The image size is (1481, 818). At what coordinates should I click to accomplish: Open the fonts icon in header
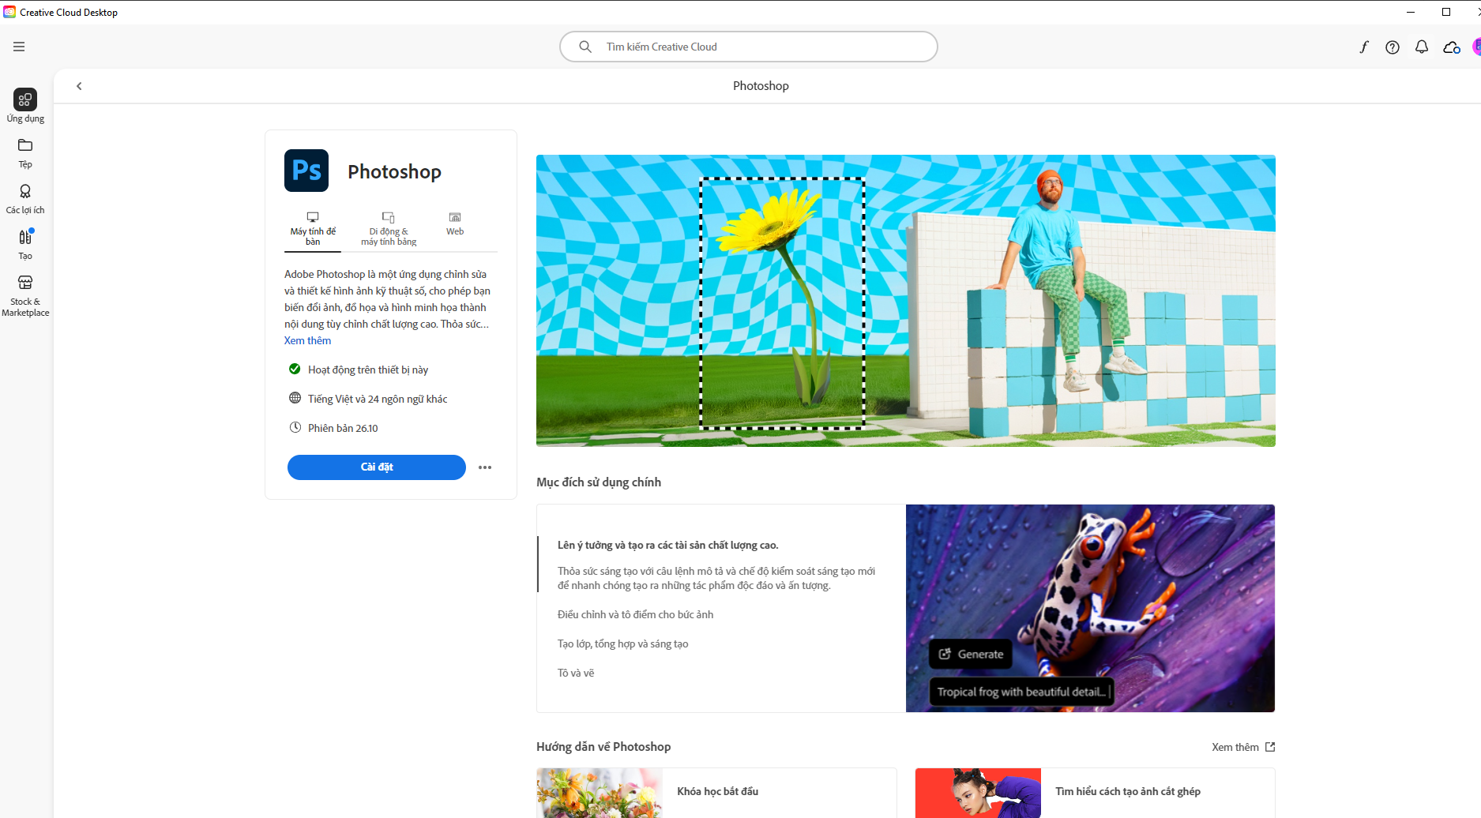[x=1363, y=47]
